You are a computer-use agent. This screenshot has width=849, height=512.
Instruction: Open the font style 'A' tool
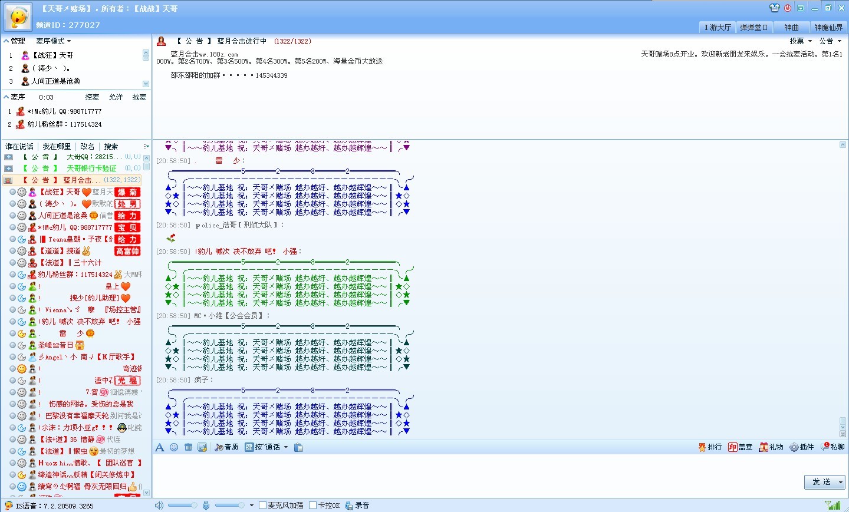pos(159,448)
